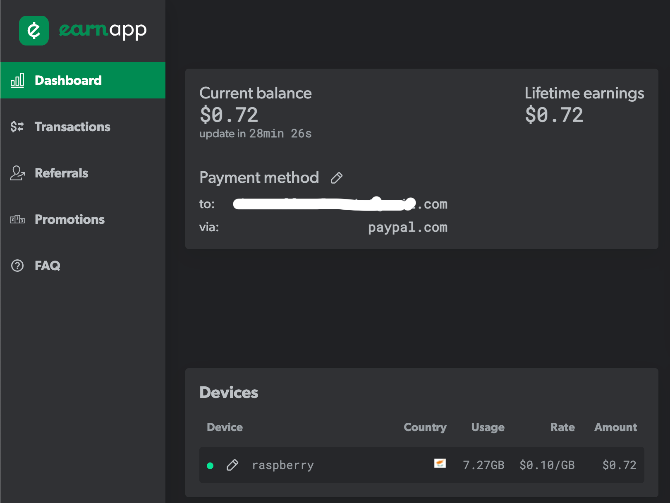Navigate to the Promotions section
The height and width of the screenshot is (503, 670).
tap(69, 220)
